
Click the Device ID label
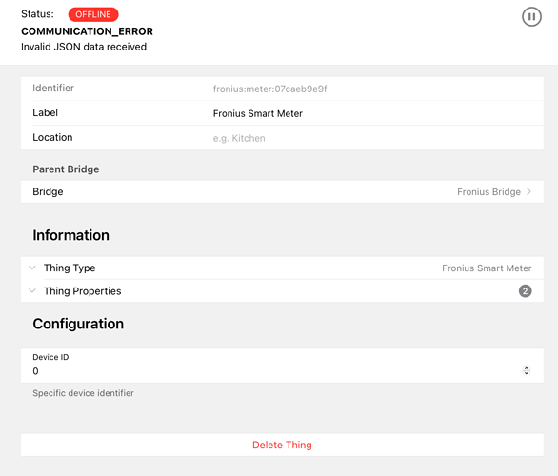point(50,357)
